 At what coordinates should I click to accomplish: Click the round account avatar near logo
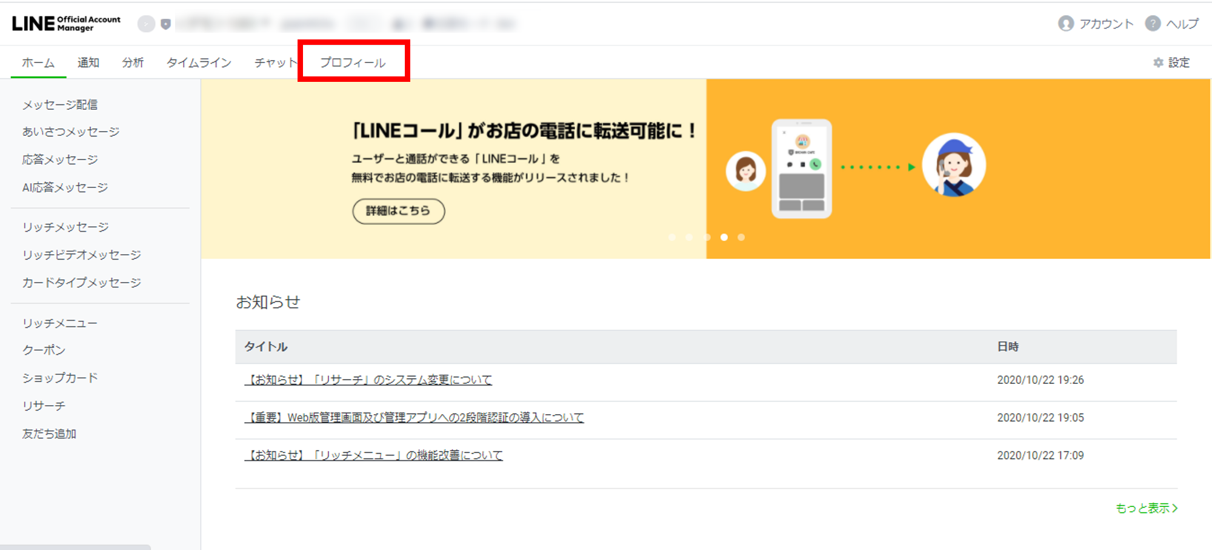click(x=146, y=24)
